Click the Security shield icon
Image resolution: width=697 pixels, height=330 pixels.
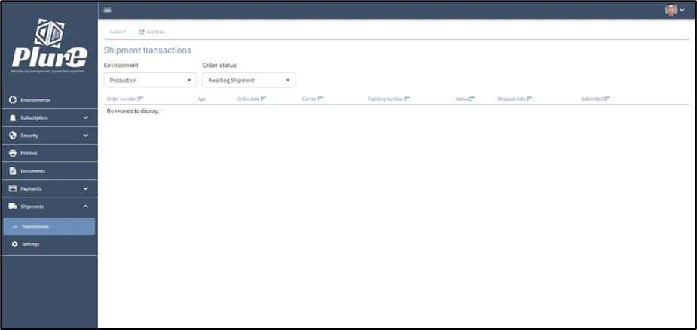point(13,136)
